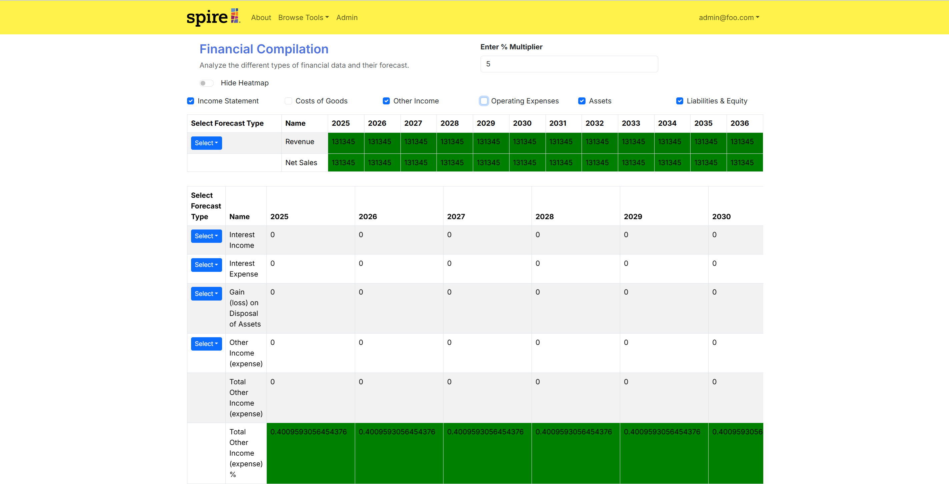Viewport: 949px width, 484px height.
Task: Click the Total Other Income (expense) % label
Action: [246, 453]
